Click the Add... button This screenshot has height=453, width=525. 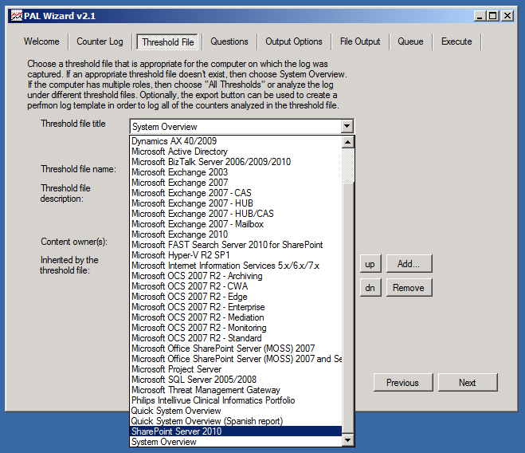[409, 264]
